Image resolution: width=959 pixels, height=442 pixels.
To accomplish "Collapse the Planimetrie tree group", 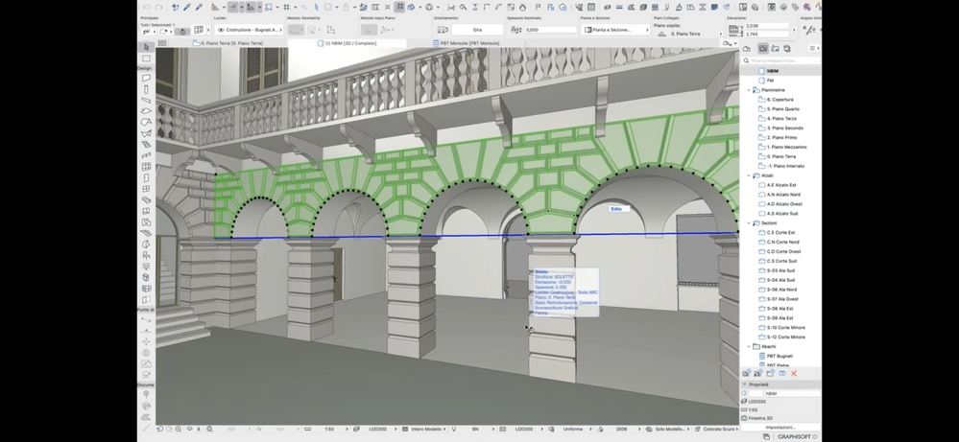I will (749, 90).
